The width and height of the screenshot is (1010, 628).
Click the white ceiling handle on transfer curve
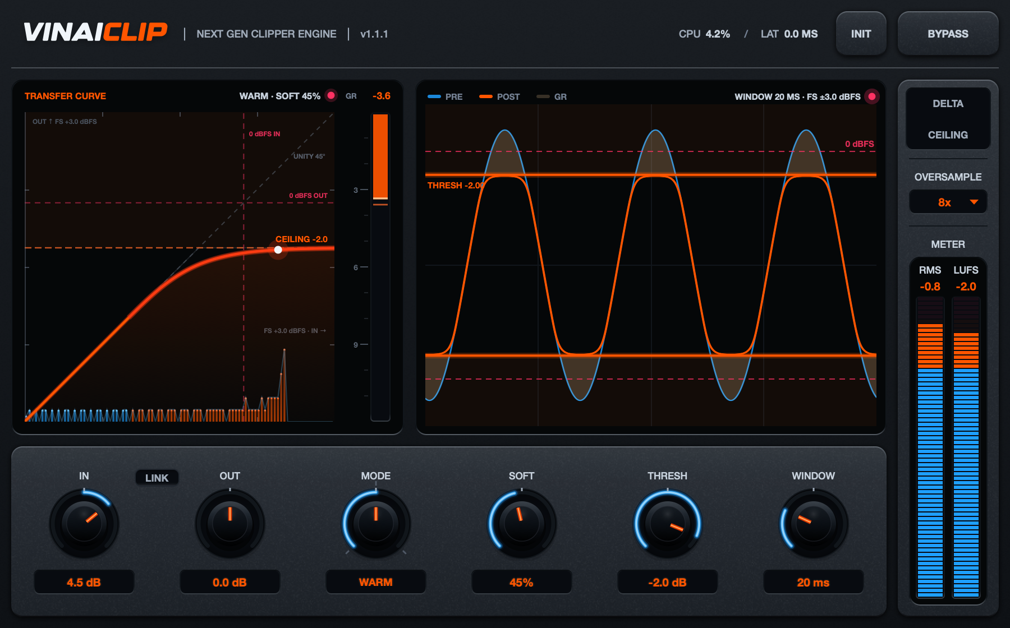pyautogui.click(x=278, y=250)
